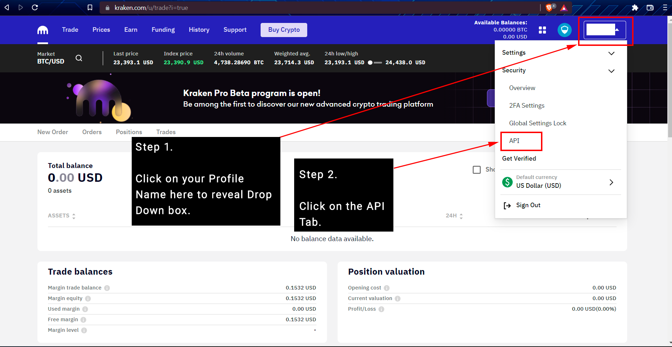Viewport: 672px width, 347px height.
Task: Click the Brave Rewards triangle icon
Action: [x=564, y=8]
